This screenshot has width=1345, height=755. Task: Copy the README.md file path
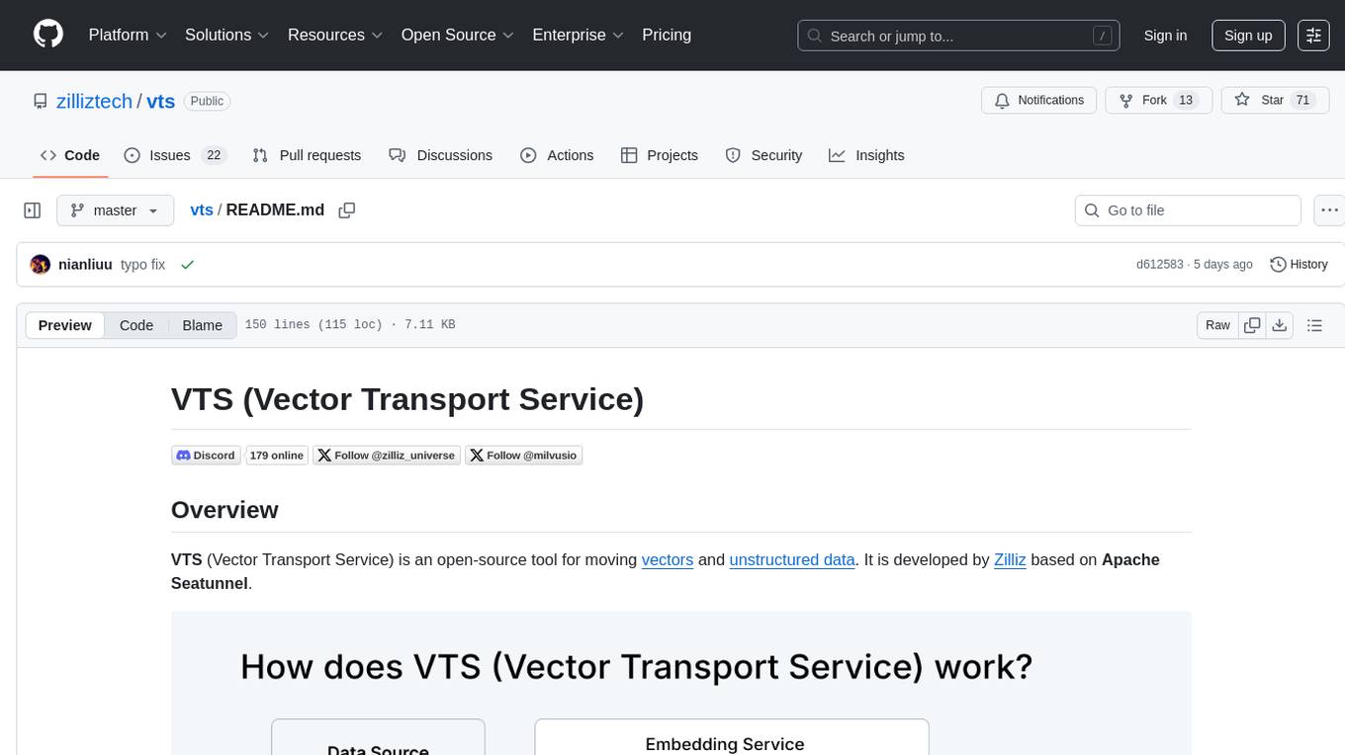(346, 210)
